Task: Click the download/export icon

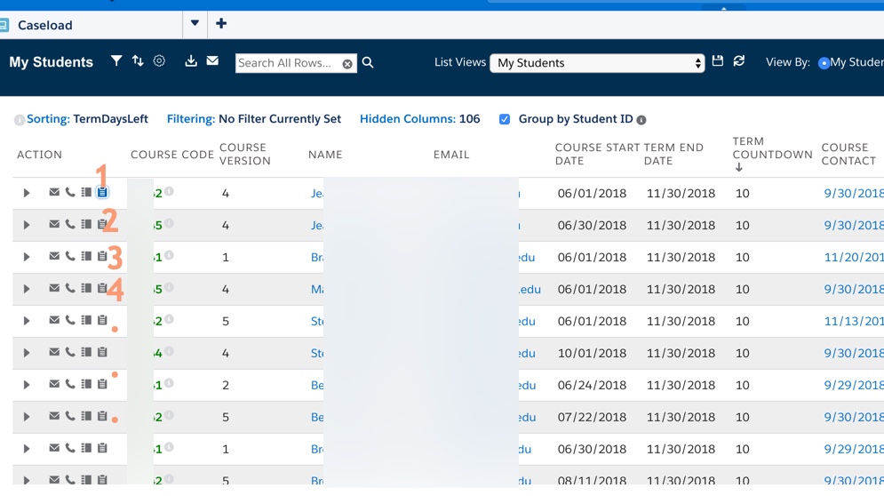Action: tap(191, 61)
